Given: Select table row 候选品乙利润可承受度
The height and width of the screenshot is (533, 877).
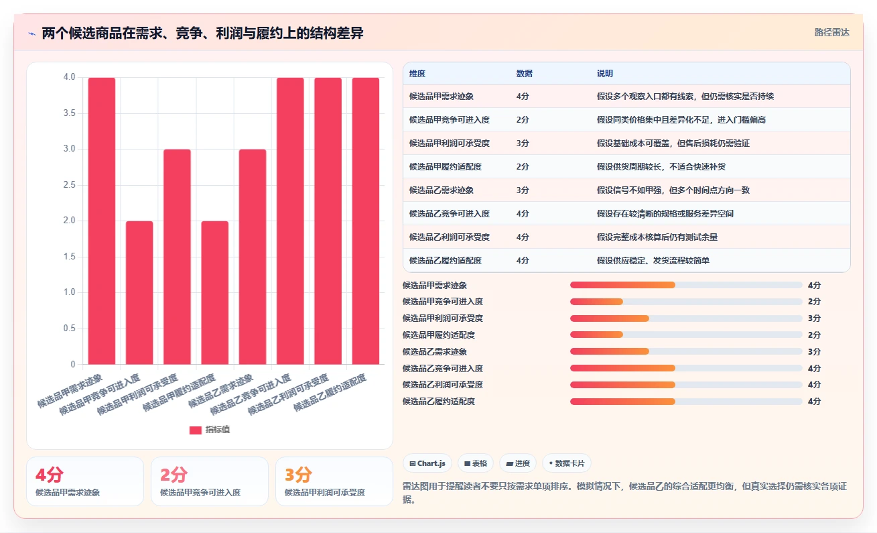Looking at the screenshot, I should click(626, 237).
